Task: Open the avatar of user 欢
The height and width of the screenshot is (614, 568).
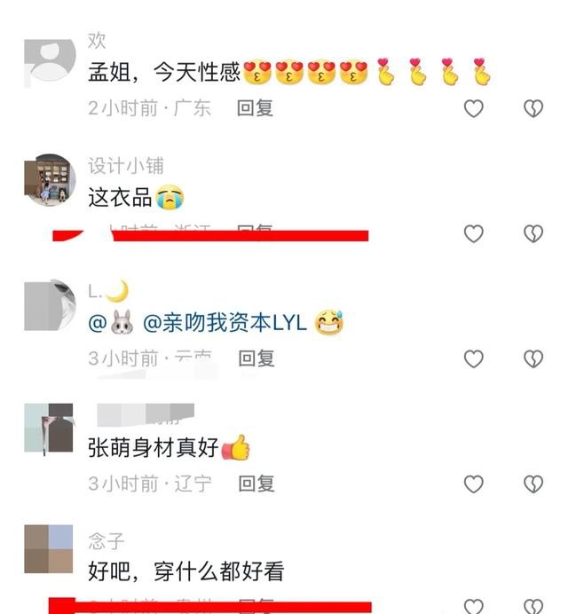Action: [50, 63]
